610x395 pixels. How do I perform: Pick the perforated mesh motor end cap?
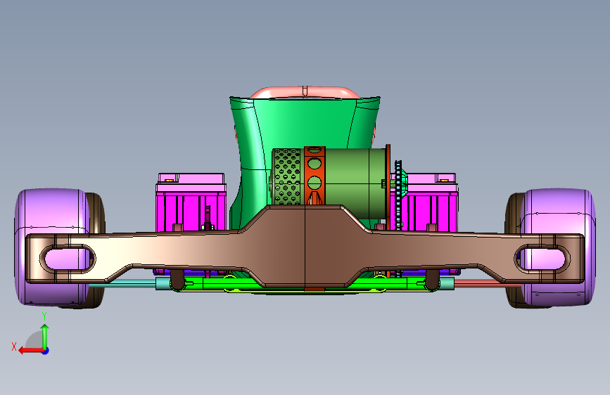click(x=288, y=177)
